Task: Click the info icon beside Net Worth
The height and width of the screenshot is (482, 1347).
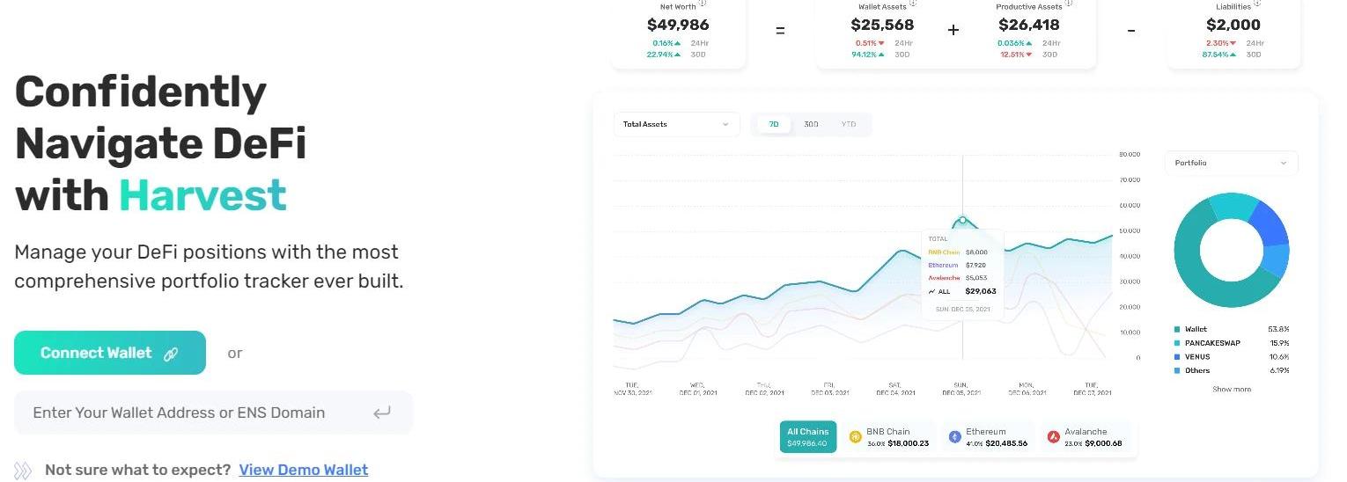Action: coord(703,3)
